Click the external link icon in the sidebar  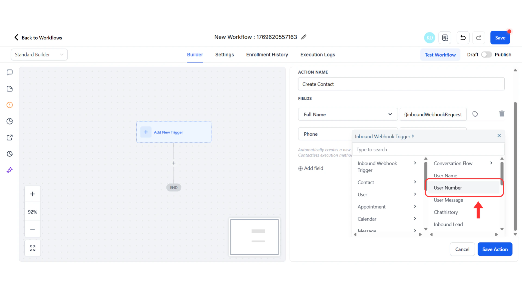10,138
